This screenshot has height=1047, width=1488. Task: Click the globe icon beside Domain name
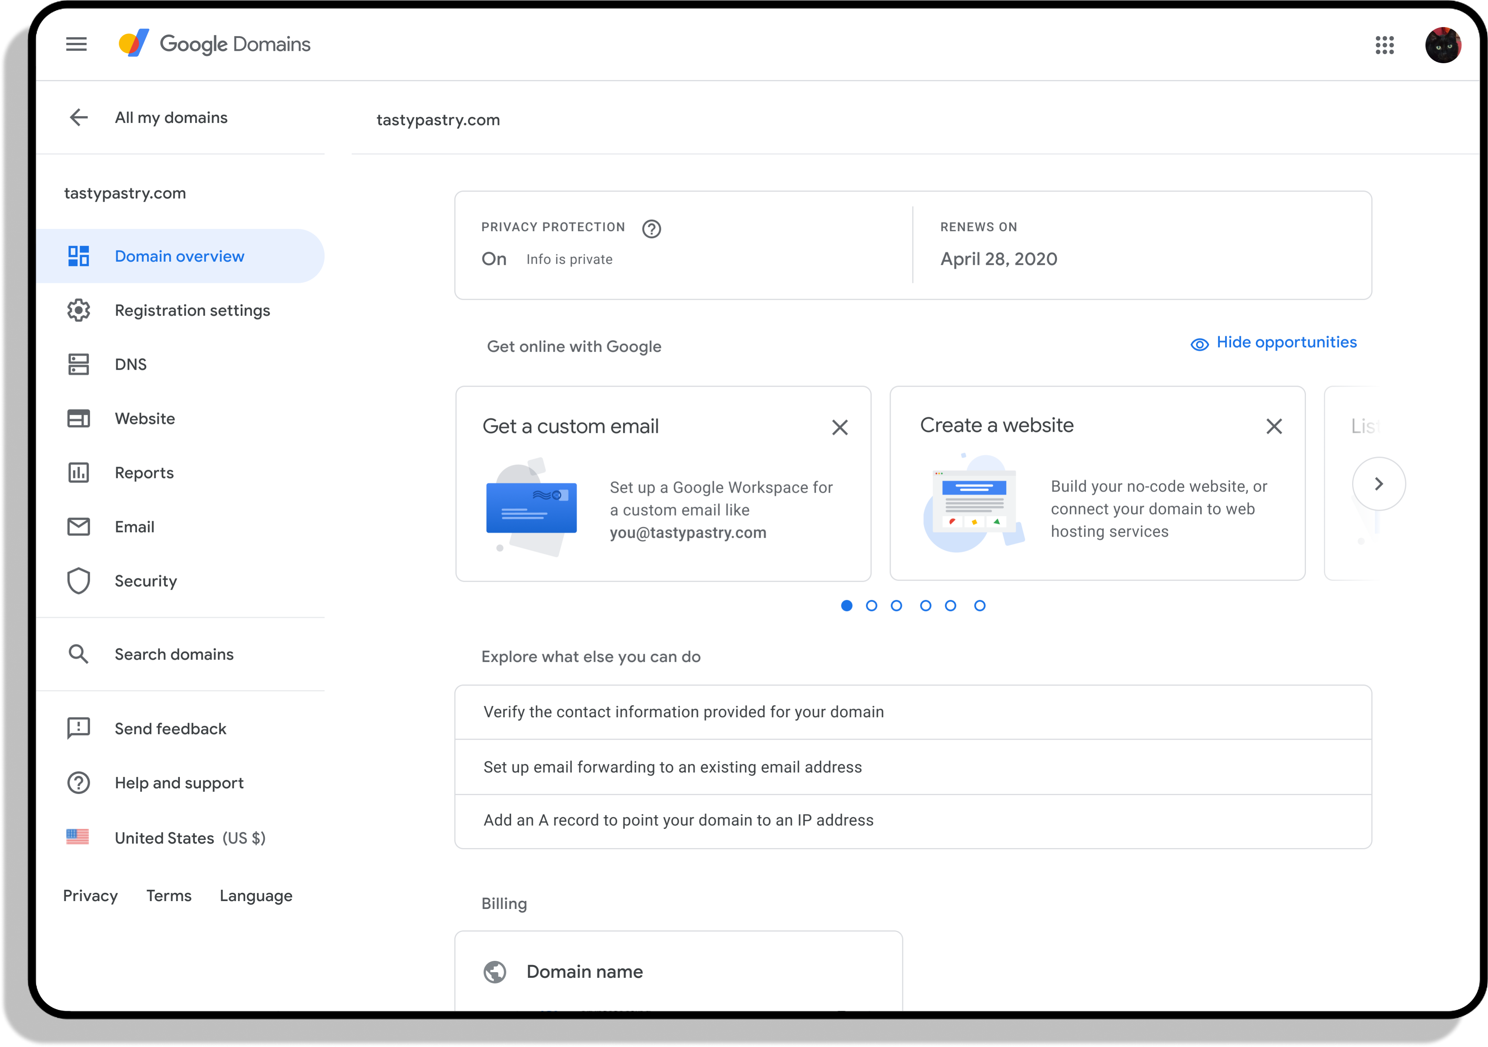(495, 972)
